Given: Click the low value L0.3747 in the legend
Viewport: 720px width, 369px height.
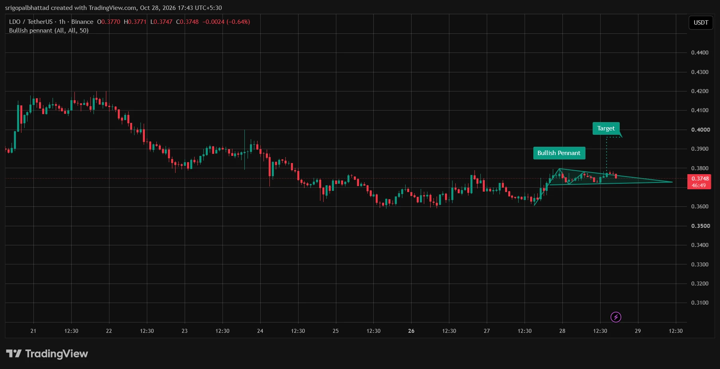Looking at the screenshot, I should (161, 22).
